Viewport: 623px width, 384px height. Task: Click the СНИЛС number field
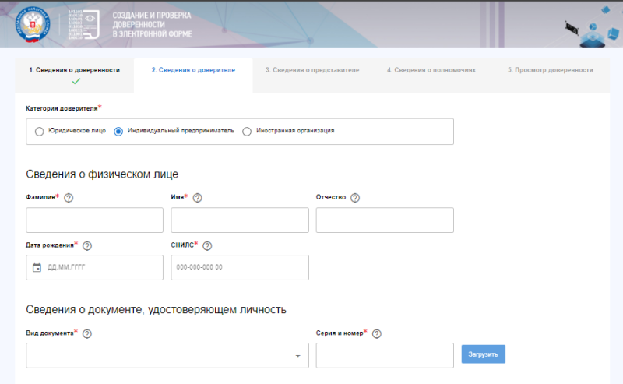pos(240,267)
